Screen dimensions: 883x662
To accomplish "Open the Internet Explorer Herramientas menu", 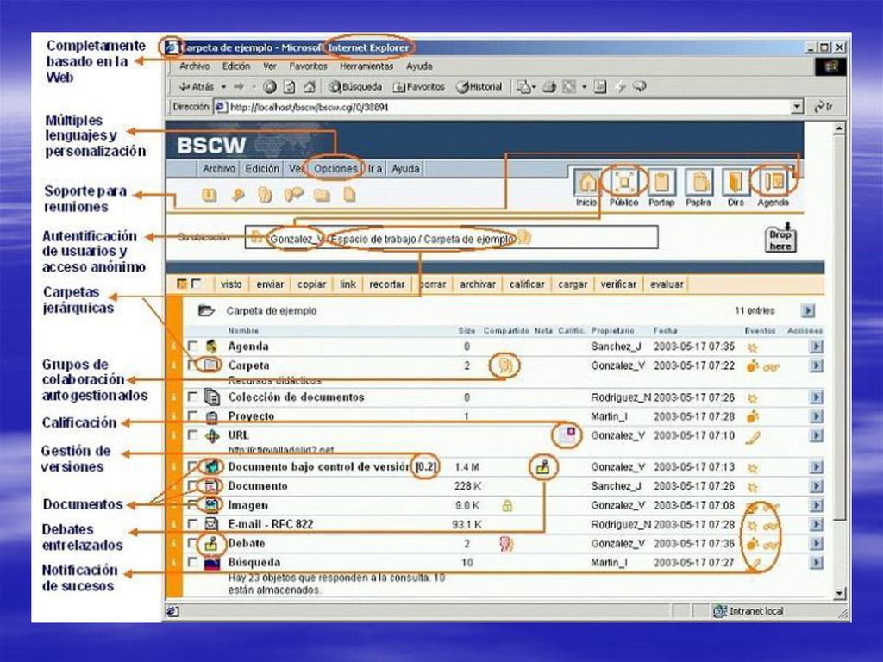I will pos(366,66).
